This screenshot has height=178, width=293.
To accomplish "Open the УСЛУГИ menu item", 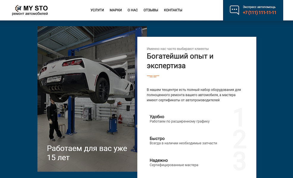I will [x=97, y=10].
